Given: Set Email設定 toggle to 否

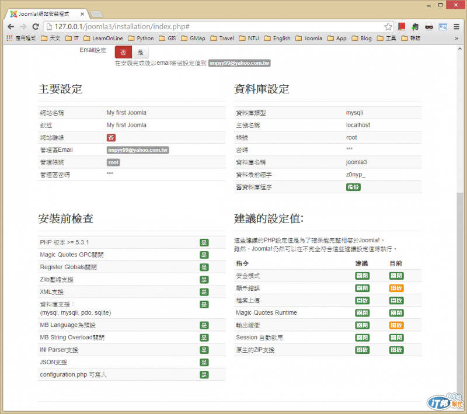Looking at the screenshot, I should click(123, 53).
